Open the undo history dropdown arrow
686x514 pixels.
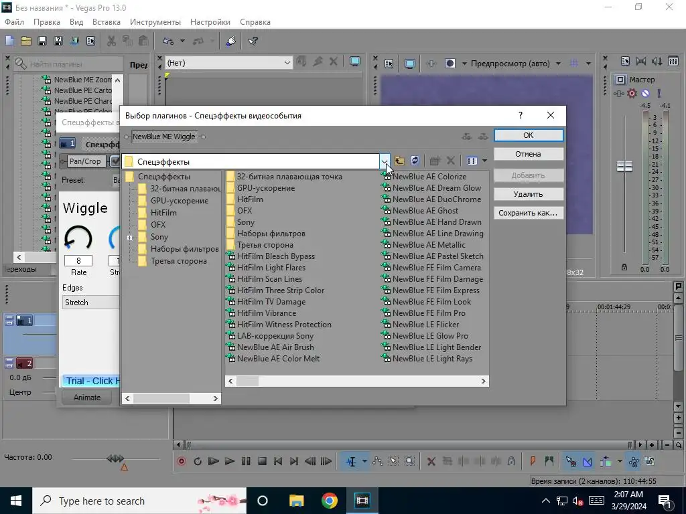click(x=182, y=41)
